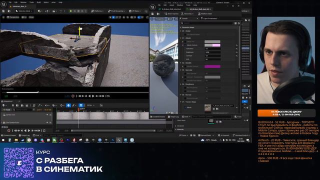Click the Unreal Engine icon in the taskbar
This screenshot has width=320, height=180.
click(x=119, y=140)
